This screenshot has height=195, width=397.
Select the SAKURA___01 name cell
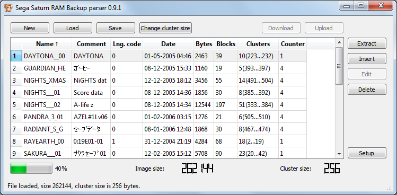[47, 153]
